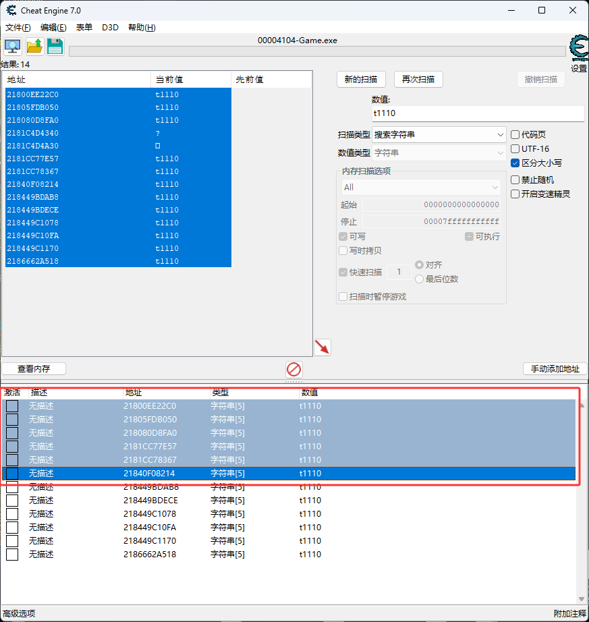Screen dimensions: 589x622
Task: Select address table row 218449C1170
Action: (x=289, y=541)
